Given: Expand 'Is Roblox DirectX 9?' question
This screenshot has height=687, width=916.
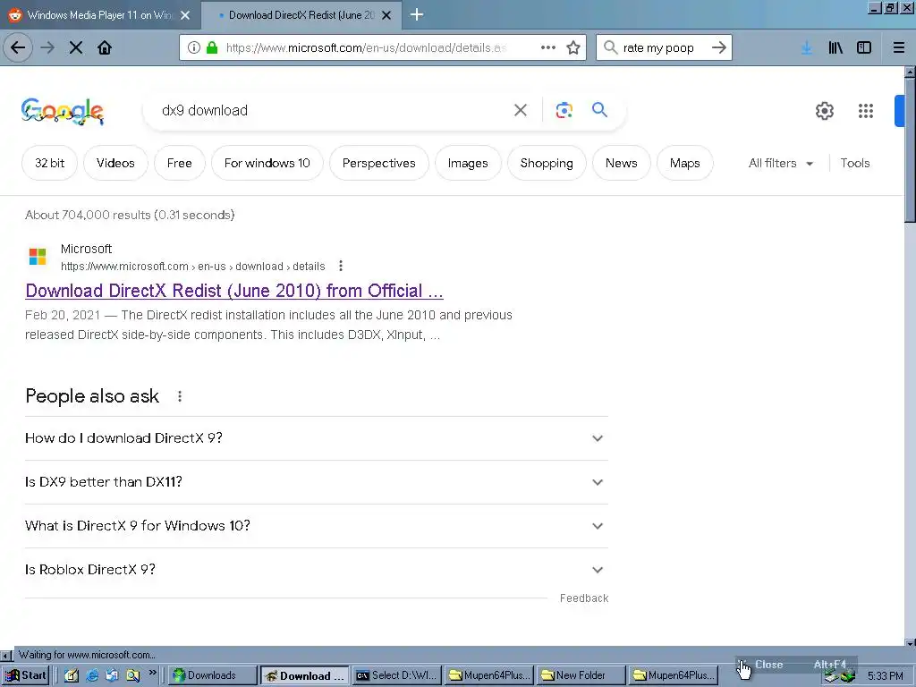Looking at the screenshot, I should coord(316,570).
